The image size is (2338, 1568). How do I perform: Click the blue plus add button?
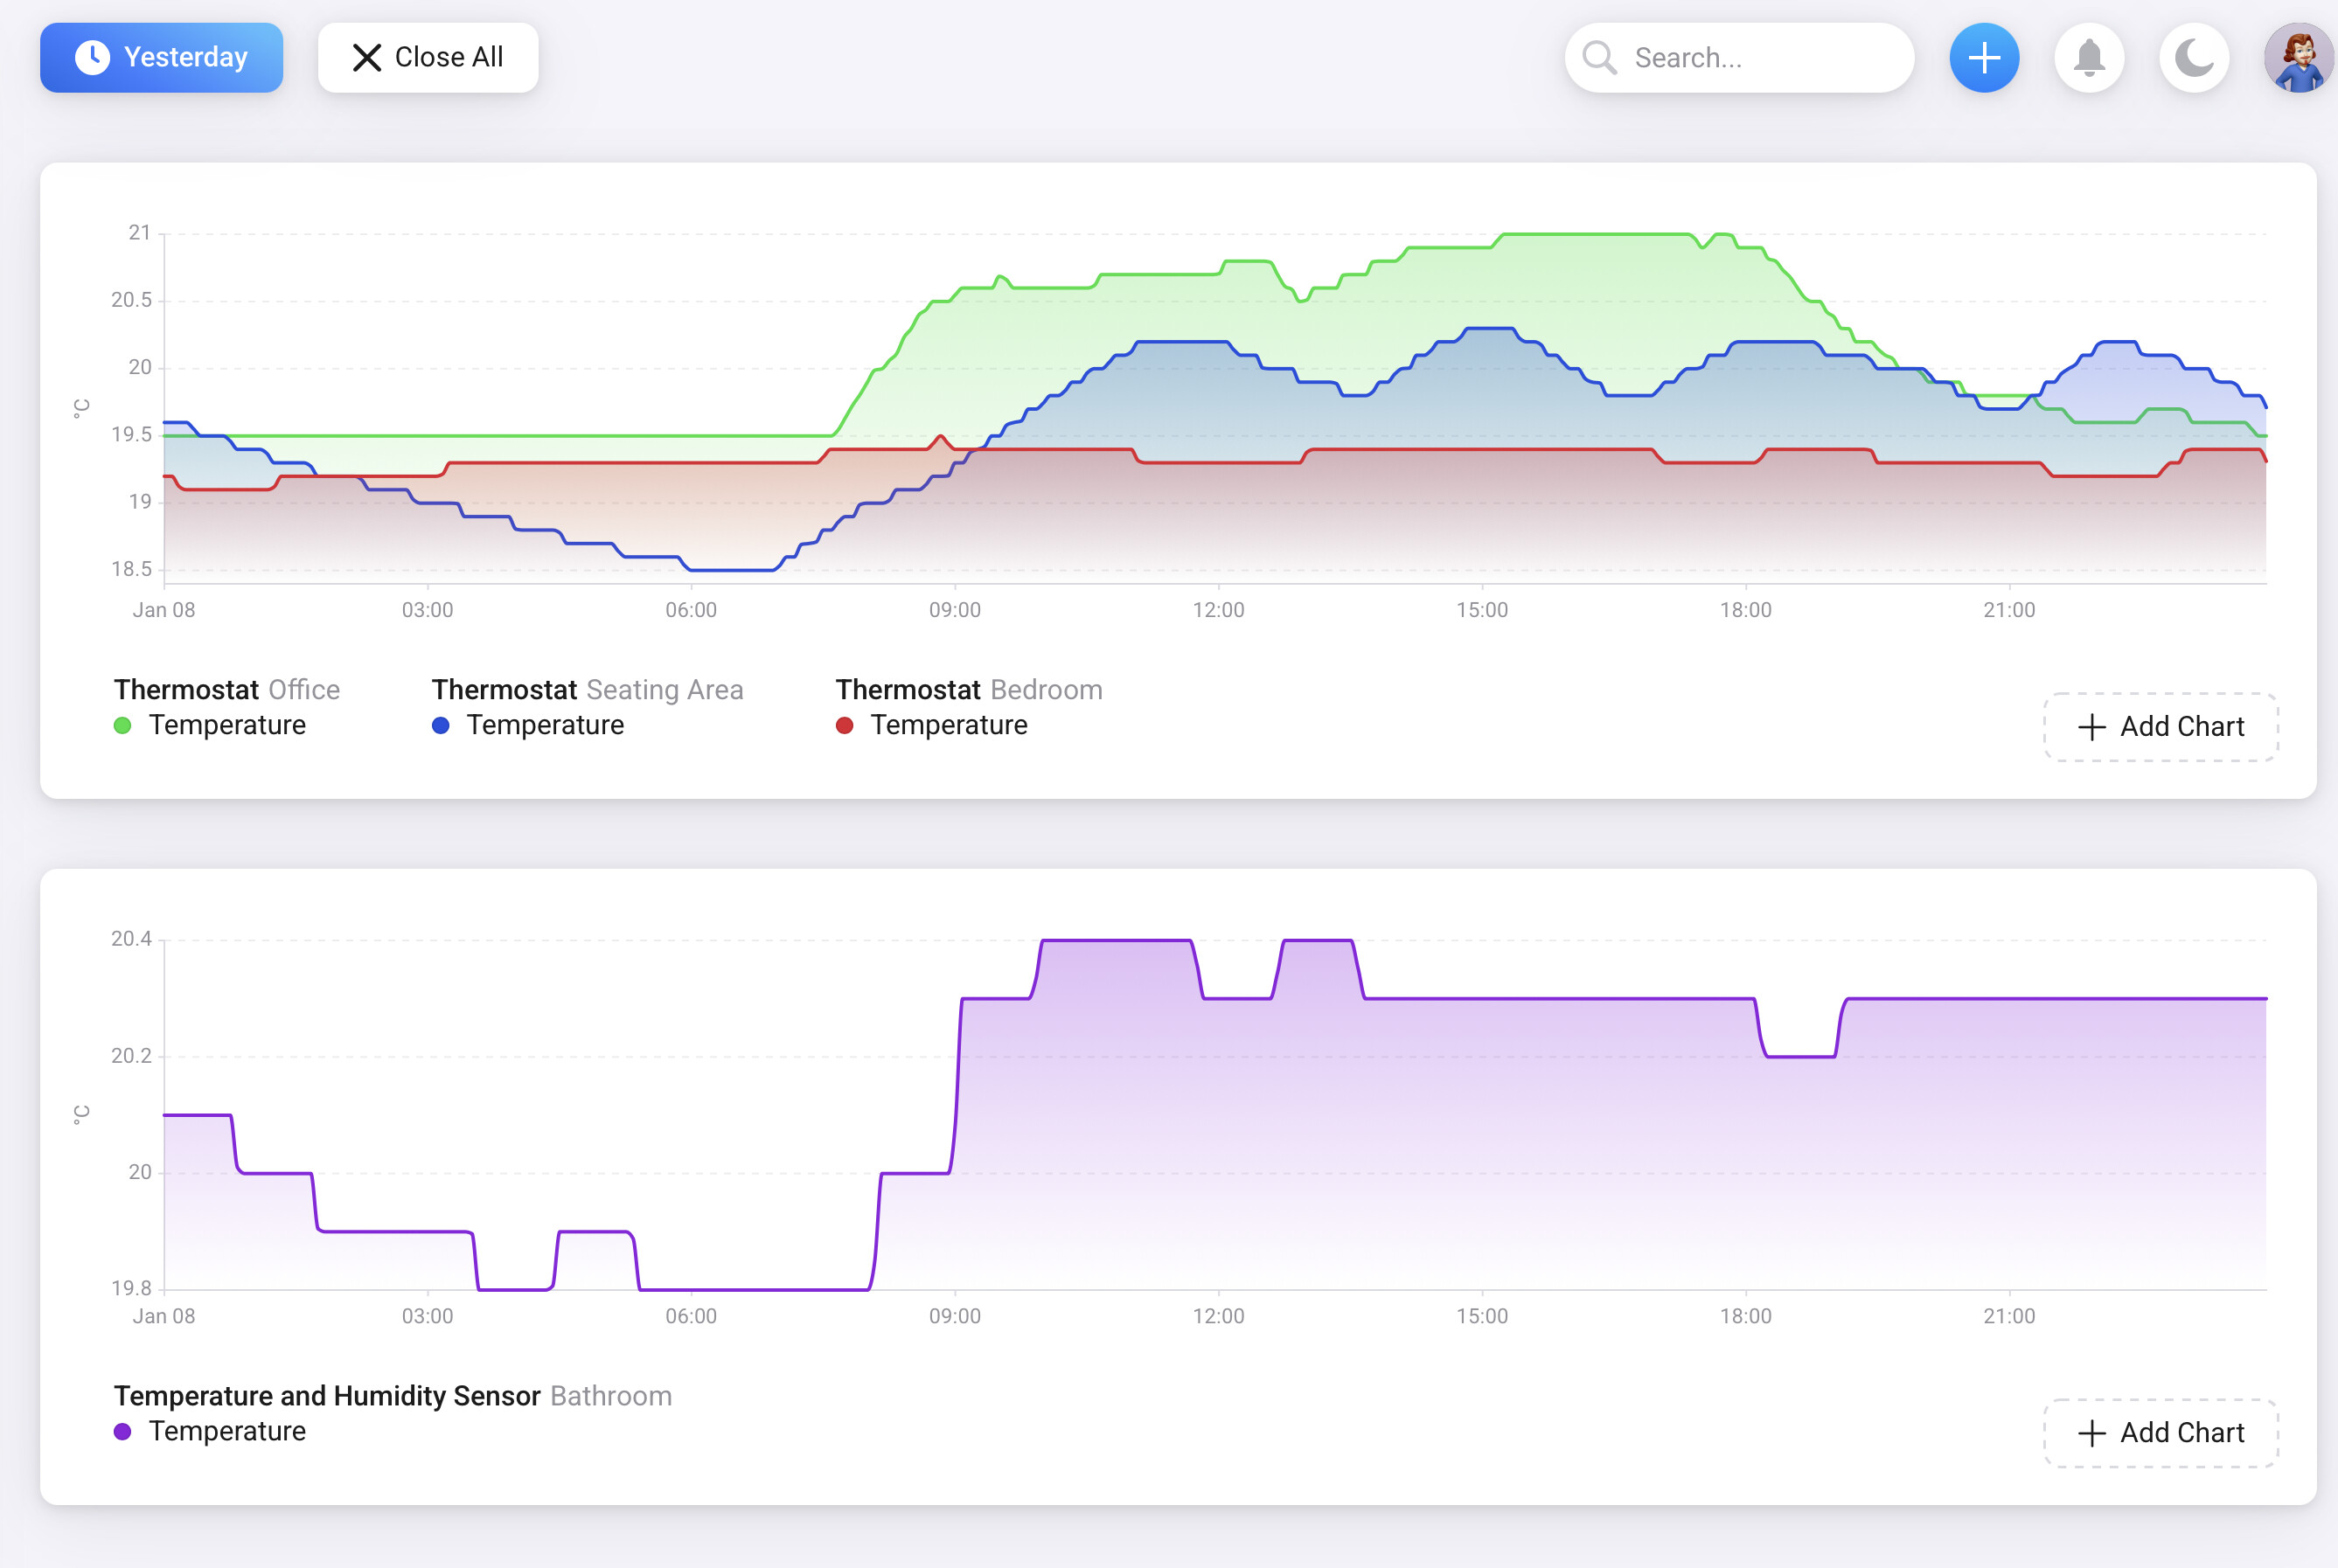coord(1983,58)
